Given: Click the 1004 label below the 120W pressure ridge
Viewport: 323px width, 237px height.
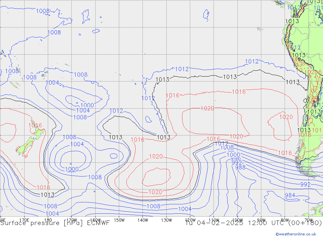Looking at the screenshot, I should tap(185, 209).
